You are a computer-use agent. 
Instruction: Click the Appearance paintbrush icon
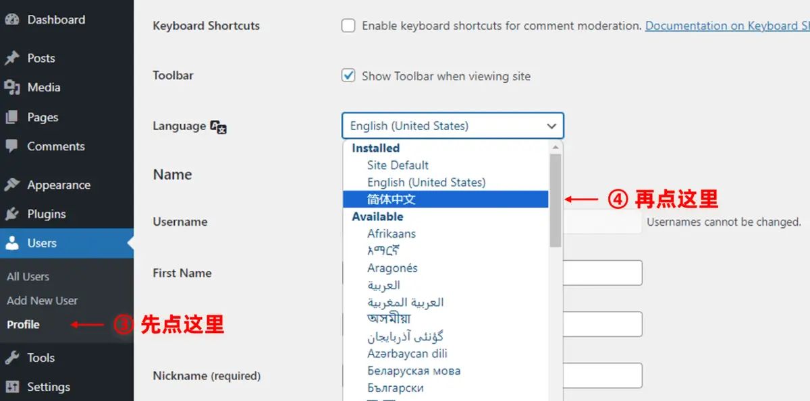click(13, 184)
